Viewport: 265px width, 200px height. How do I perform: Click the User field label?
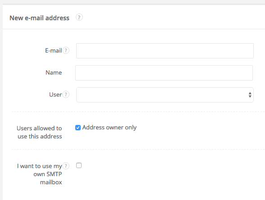pos(55,94)
